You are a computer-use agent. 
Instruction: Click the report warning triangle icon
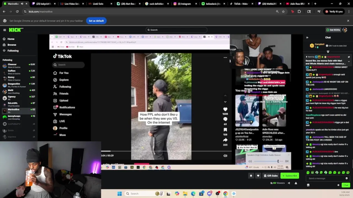(296, 183)
